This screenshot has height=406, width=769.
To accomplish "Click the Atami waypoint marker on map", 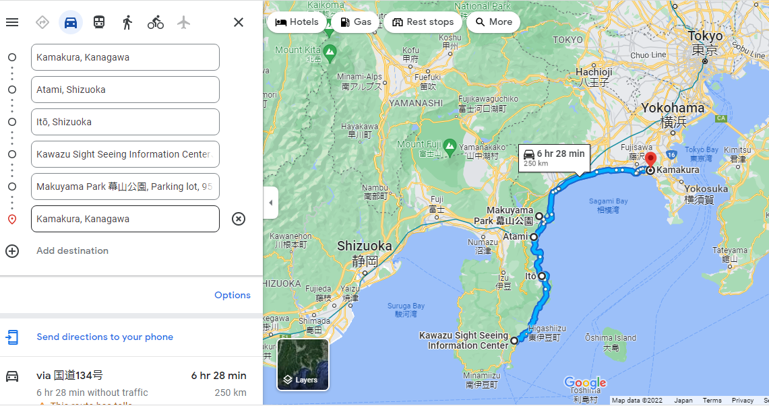I will click(534, 236).
